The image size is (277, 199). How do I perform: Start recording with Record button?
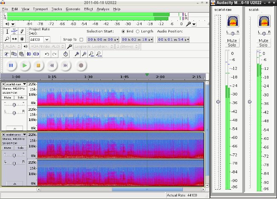[x=81, y=66]
